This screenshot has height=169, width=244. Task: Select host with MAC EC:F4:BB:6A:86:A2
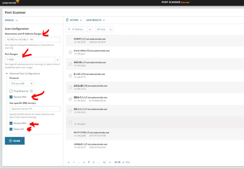[x=155, y=99]
